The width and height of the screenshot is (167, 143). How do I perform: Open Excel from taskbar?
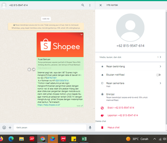pyautogui.click(x=84, y=139)
